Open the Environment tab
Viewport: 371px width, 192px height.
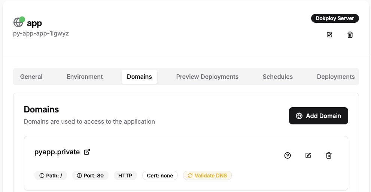(85, 77)
